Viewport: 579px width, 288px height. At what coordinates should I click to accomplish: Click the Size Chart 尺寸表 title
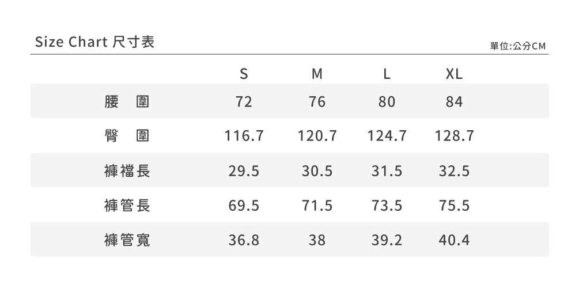94,43
